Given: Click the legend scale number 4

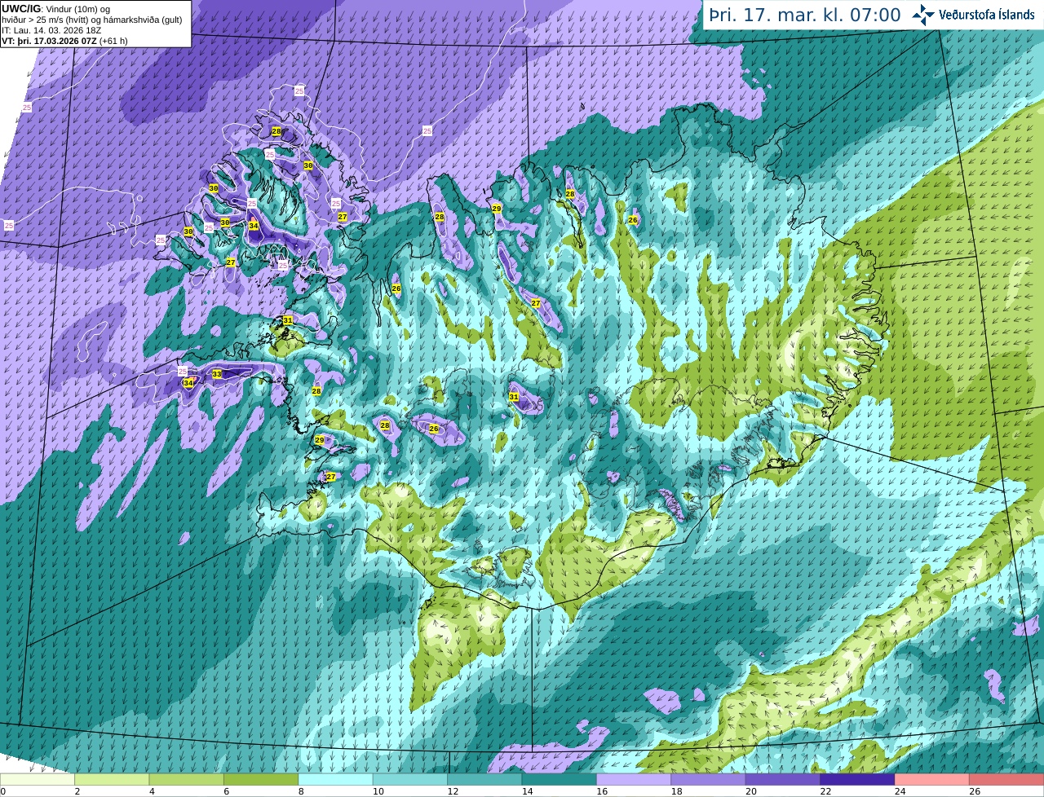Looking at the screenshot, I should tap(152, 791).
